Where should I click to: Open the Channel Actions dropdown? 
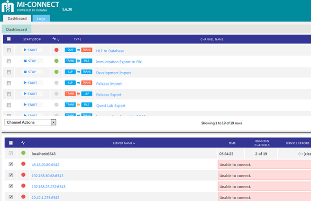click(x=30, y=122)
